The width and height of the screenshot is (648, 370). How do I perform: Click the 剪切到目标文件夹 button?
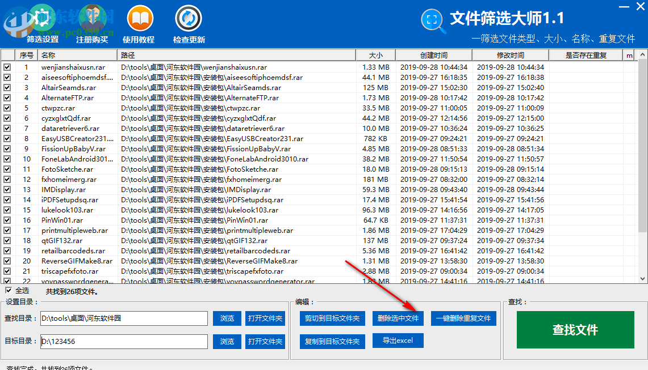[x=332, y=318]
